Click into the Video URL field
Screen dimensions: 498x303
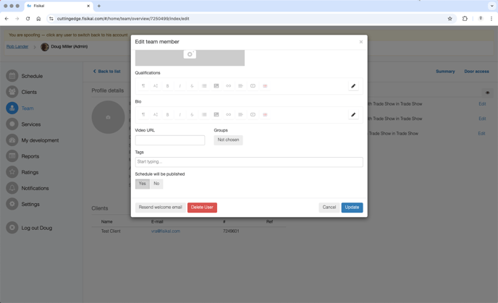pyautogui.click(x=170, y=140)
